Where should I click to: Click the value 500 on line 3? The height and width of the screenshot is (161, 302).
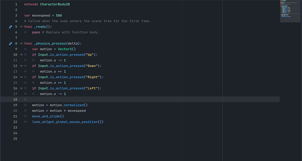[59, 15]
